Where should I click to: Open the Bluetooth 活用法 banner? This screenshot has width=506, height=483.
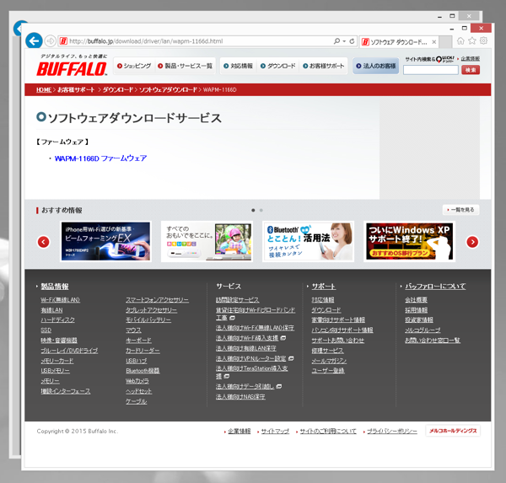click(308, 241)
